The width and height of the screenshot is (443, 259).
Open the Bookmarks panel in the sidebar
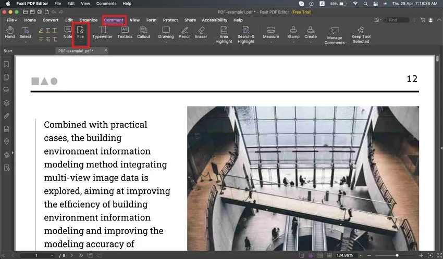(7, 64)
